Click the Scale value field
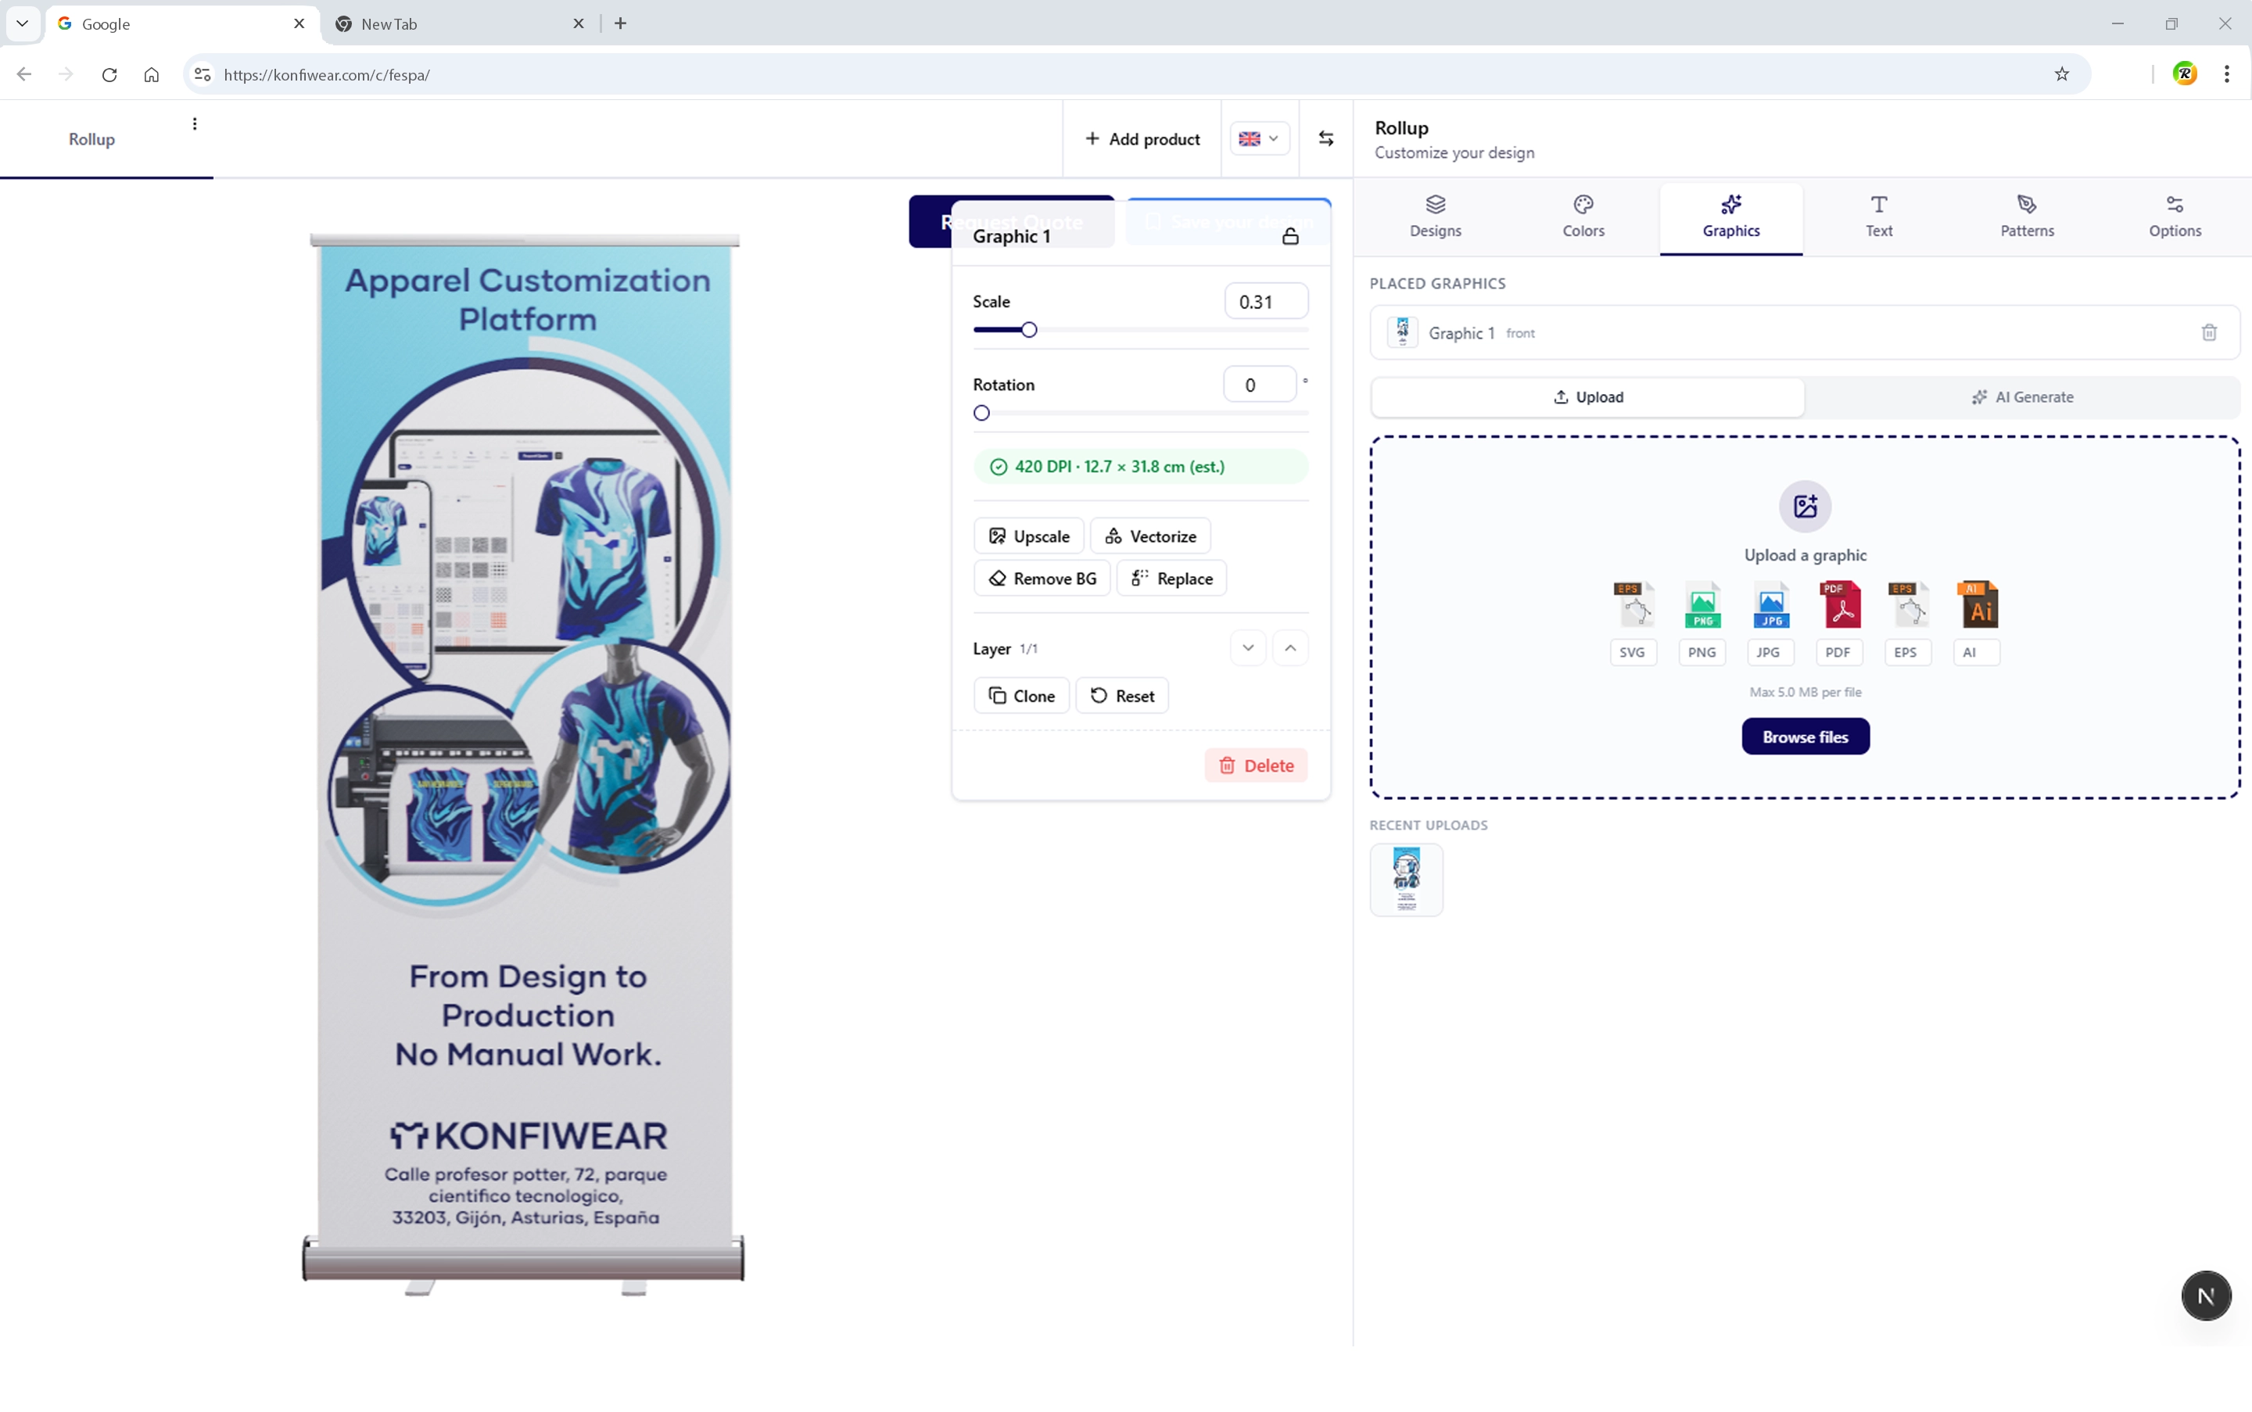2252x1412 pixels. click(x=1266, y=302)
